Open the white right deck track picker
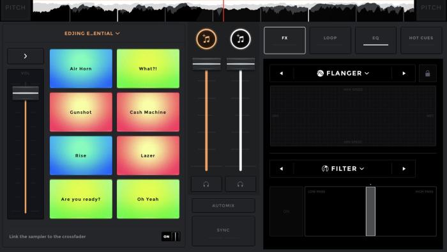The width and height of the screenshot is (447, 252). [240, 39]
